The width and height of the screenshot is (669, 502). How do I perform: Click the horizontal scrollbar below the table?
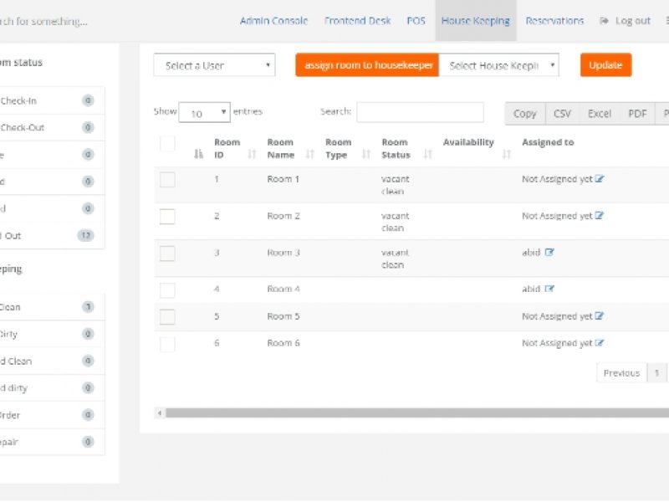pos(410,412)
